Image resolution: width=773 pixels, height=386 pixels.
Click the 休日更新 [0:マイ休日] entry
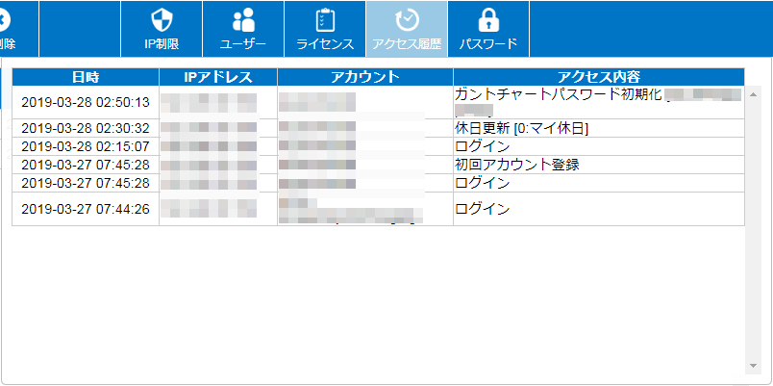pos(521,128)
